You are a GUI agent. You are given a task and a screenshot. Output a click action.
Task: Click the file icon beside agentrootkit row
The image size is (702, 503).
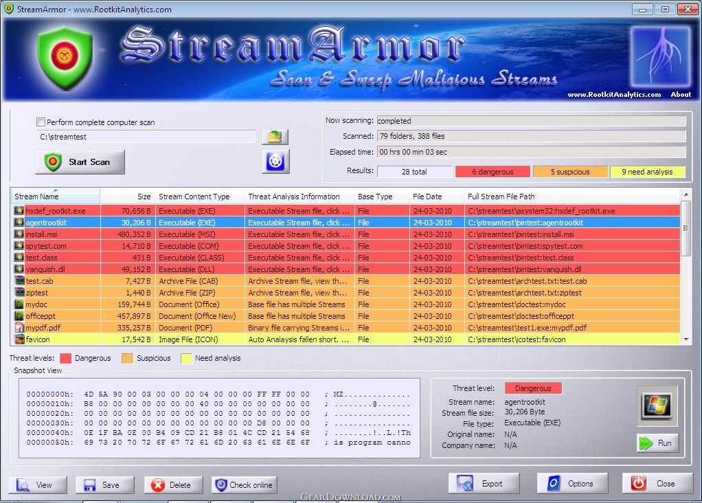tap(19, 222)
